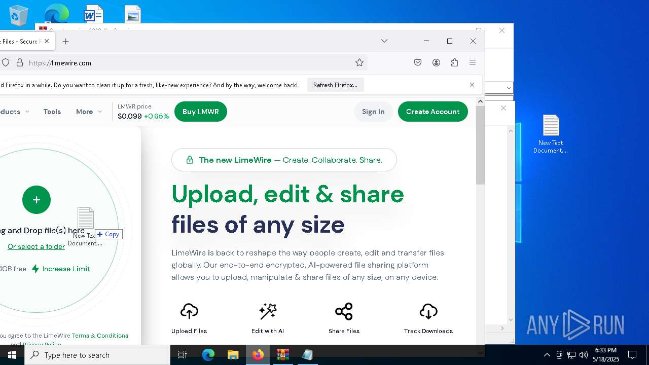The width and height of the screenshot is (649, 365).
Task: Click the new LimeWire announcement banner
Action: point(284,160)
